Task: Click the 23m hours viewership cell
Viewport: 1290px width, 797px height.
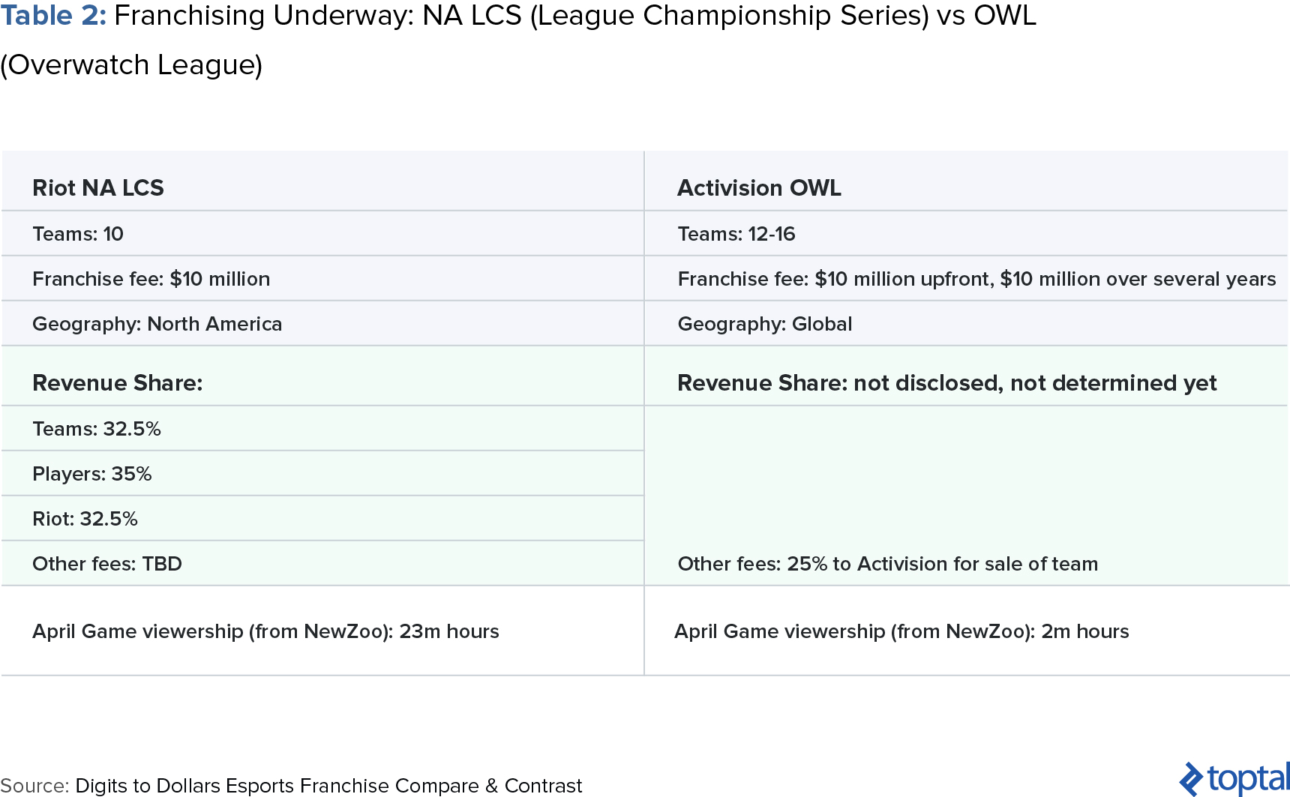Action: (322, 631)
